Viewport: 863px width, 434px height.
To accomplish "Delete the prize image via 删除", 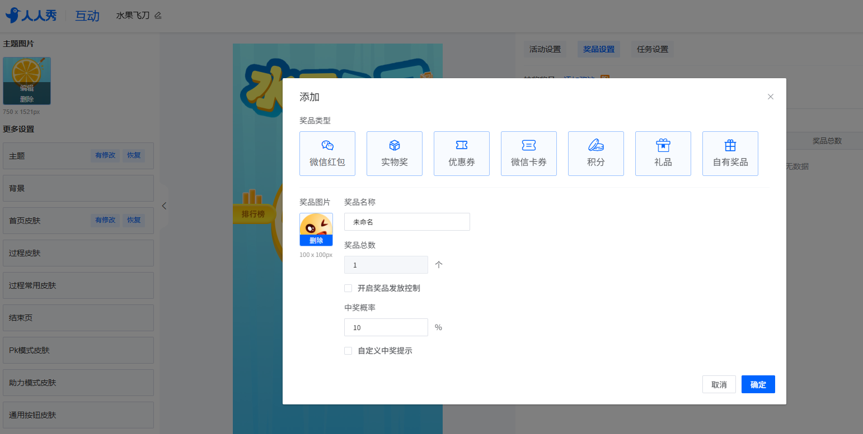I will [x=316, y=241].
